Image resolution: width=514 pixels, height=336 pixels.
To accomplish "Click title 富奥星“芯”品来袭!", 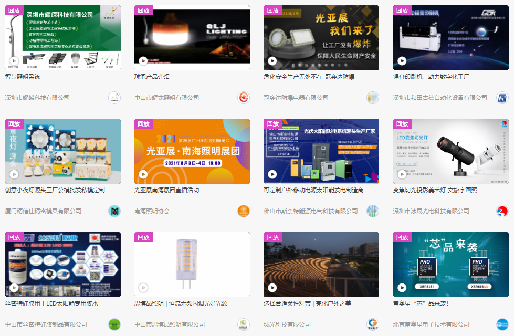I will [421, 303].
